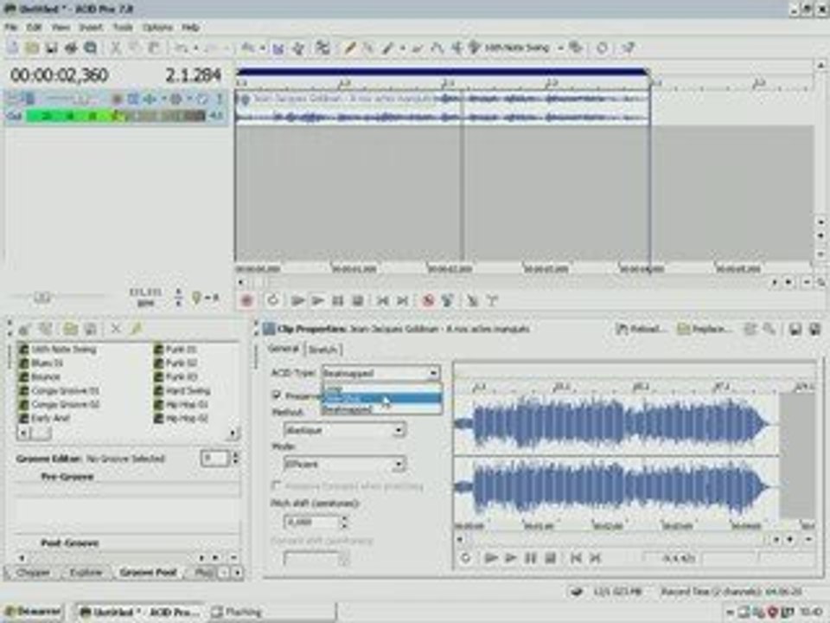Adjust the green track volume slider
Viewport: 830px width, 623px height.
coord(115,115)
